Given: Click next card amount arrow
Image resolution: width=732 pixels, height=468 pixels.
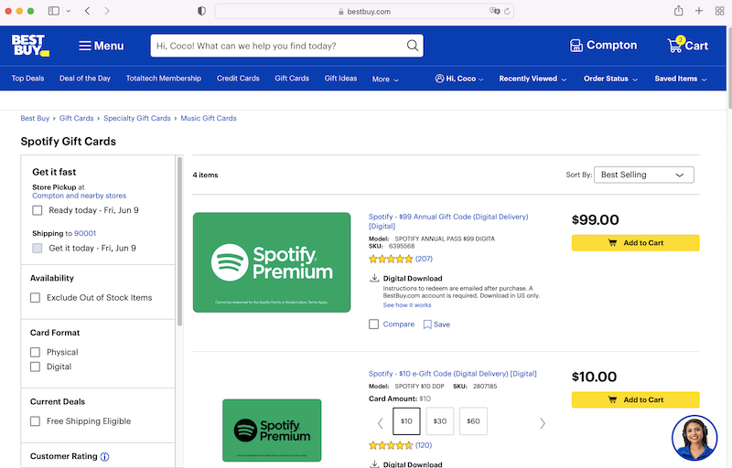Looking at the screenshot, I should pyautogui.click(x=542, y=423).
